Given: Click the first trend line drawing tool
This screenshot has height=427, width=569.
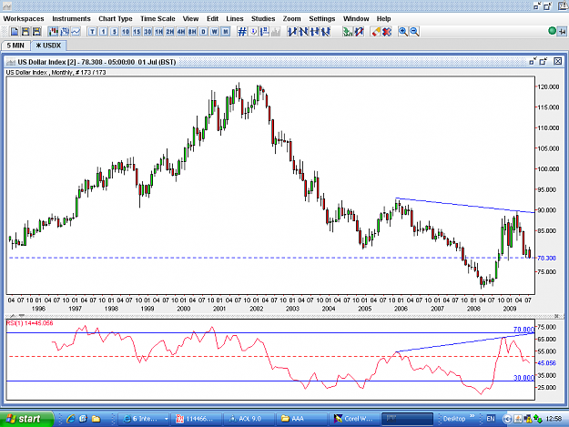Looking at the screenshot, I should [x=292, y=32].
